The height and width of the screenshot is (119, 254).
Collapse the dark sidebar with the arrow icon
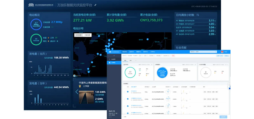[114, 56]
